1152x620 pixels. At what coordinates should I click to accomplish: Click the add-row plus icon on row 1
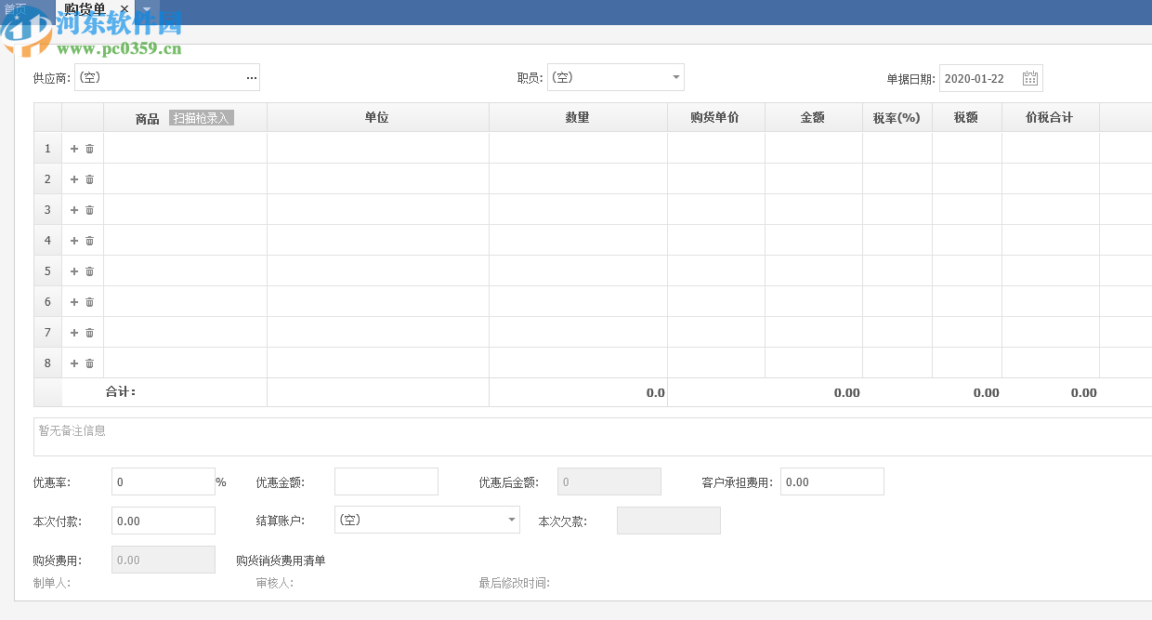72,148
